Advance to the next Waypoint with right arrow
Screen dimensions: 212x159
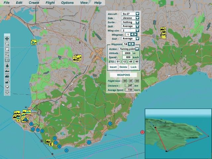click(133, 44)
